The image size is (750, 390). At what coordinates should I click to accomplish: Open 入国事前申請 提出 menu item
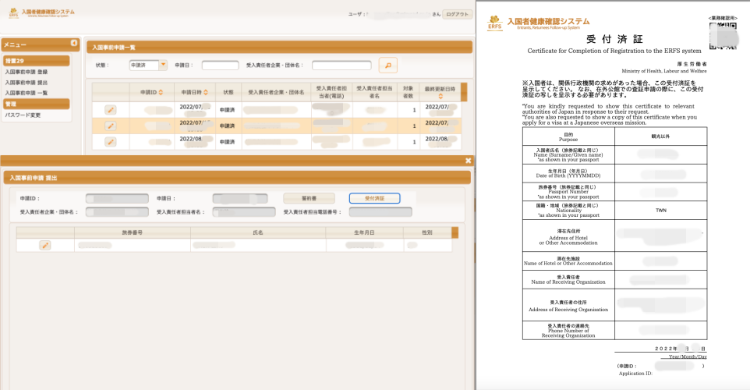click(x=27, y=82)
